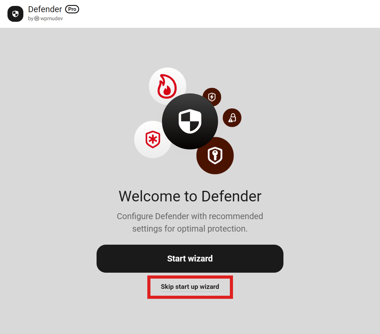The image size is (380, 334).
Task: Click the red asterisk shield icon
Action: 153,139
